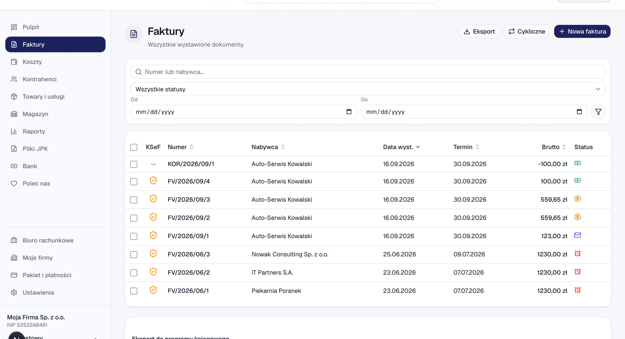Click the paid status icon for KOR/2026/09/1
625x339 pixels.
[x=578, y=163]
